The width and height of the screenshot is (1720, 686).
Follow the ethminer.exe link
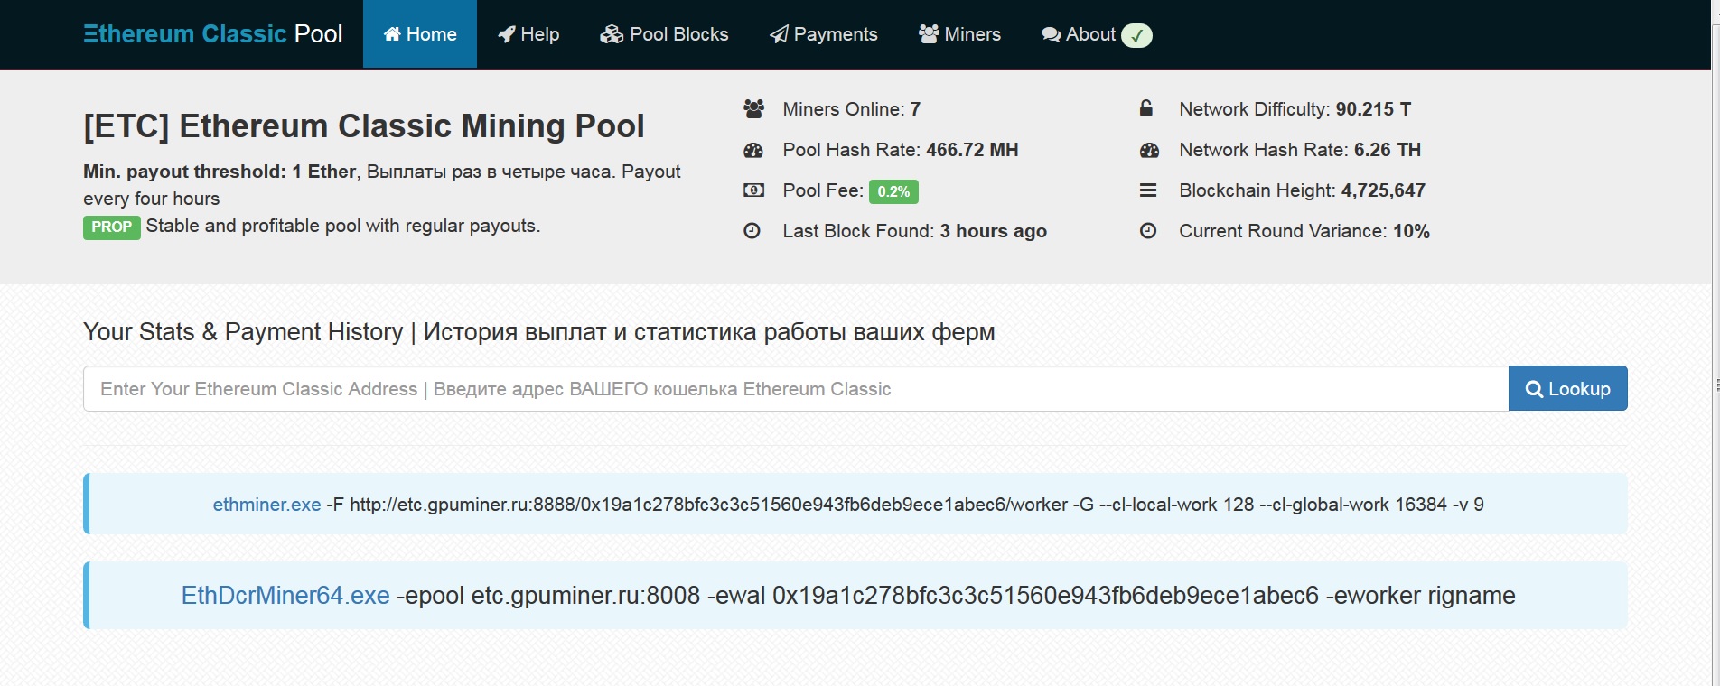point(266,505)
